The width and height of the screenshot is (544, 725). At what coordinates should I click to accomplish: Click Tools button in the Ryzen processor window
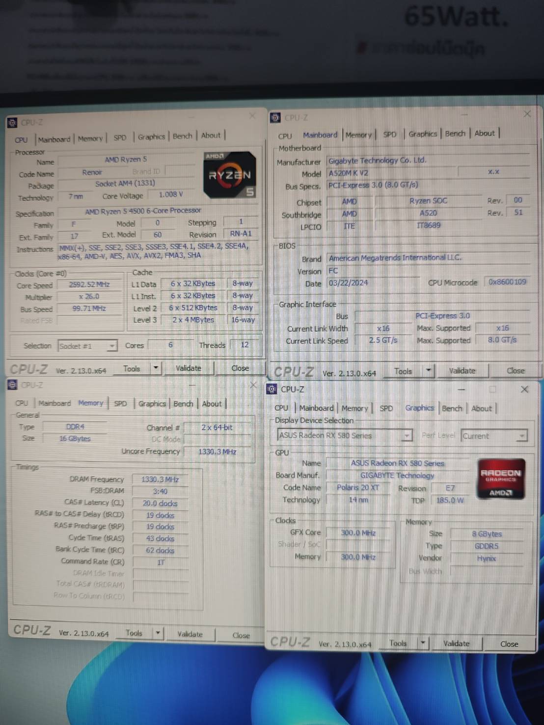(132, 369)
